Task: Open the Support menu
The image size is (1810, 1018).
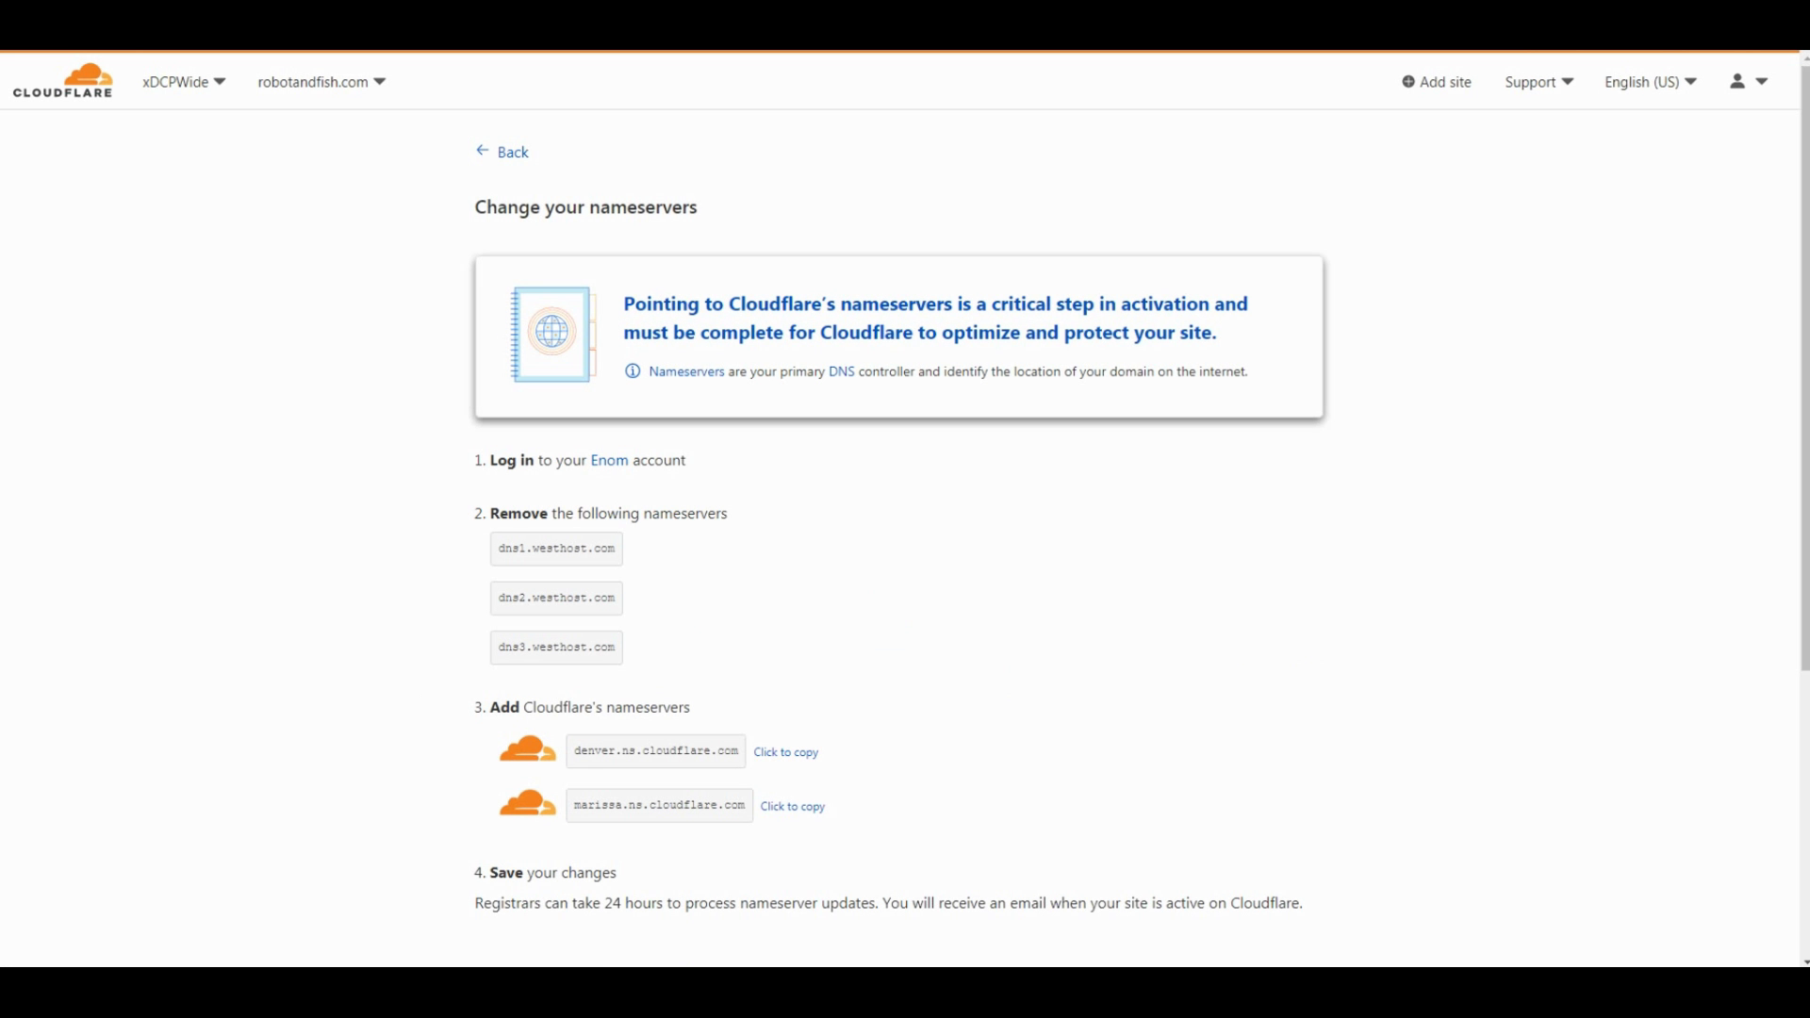Action: point(1538,82)
